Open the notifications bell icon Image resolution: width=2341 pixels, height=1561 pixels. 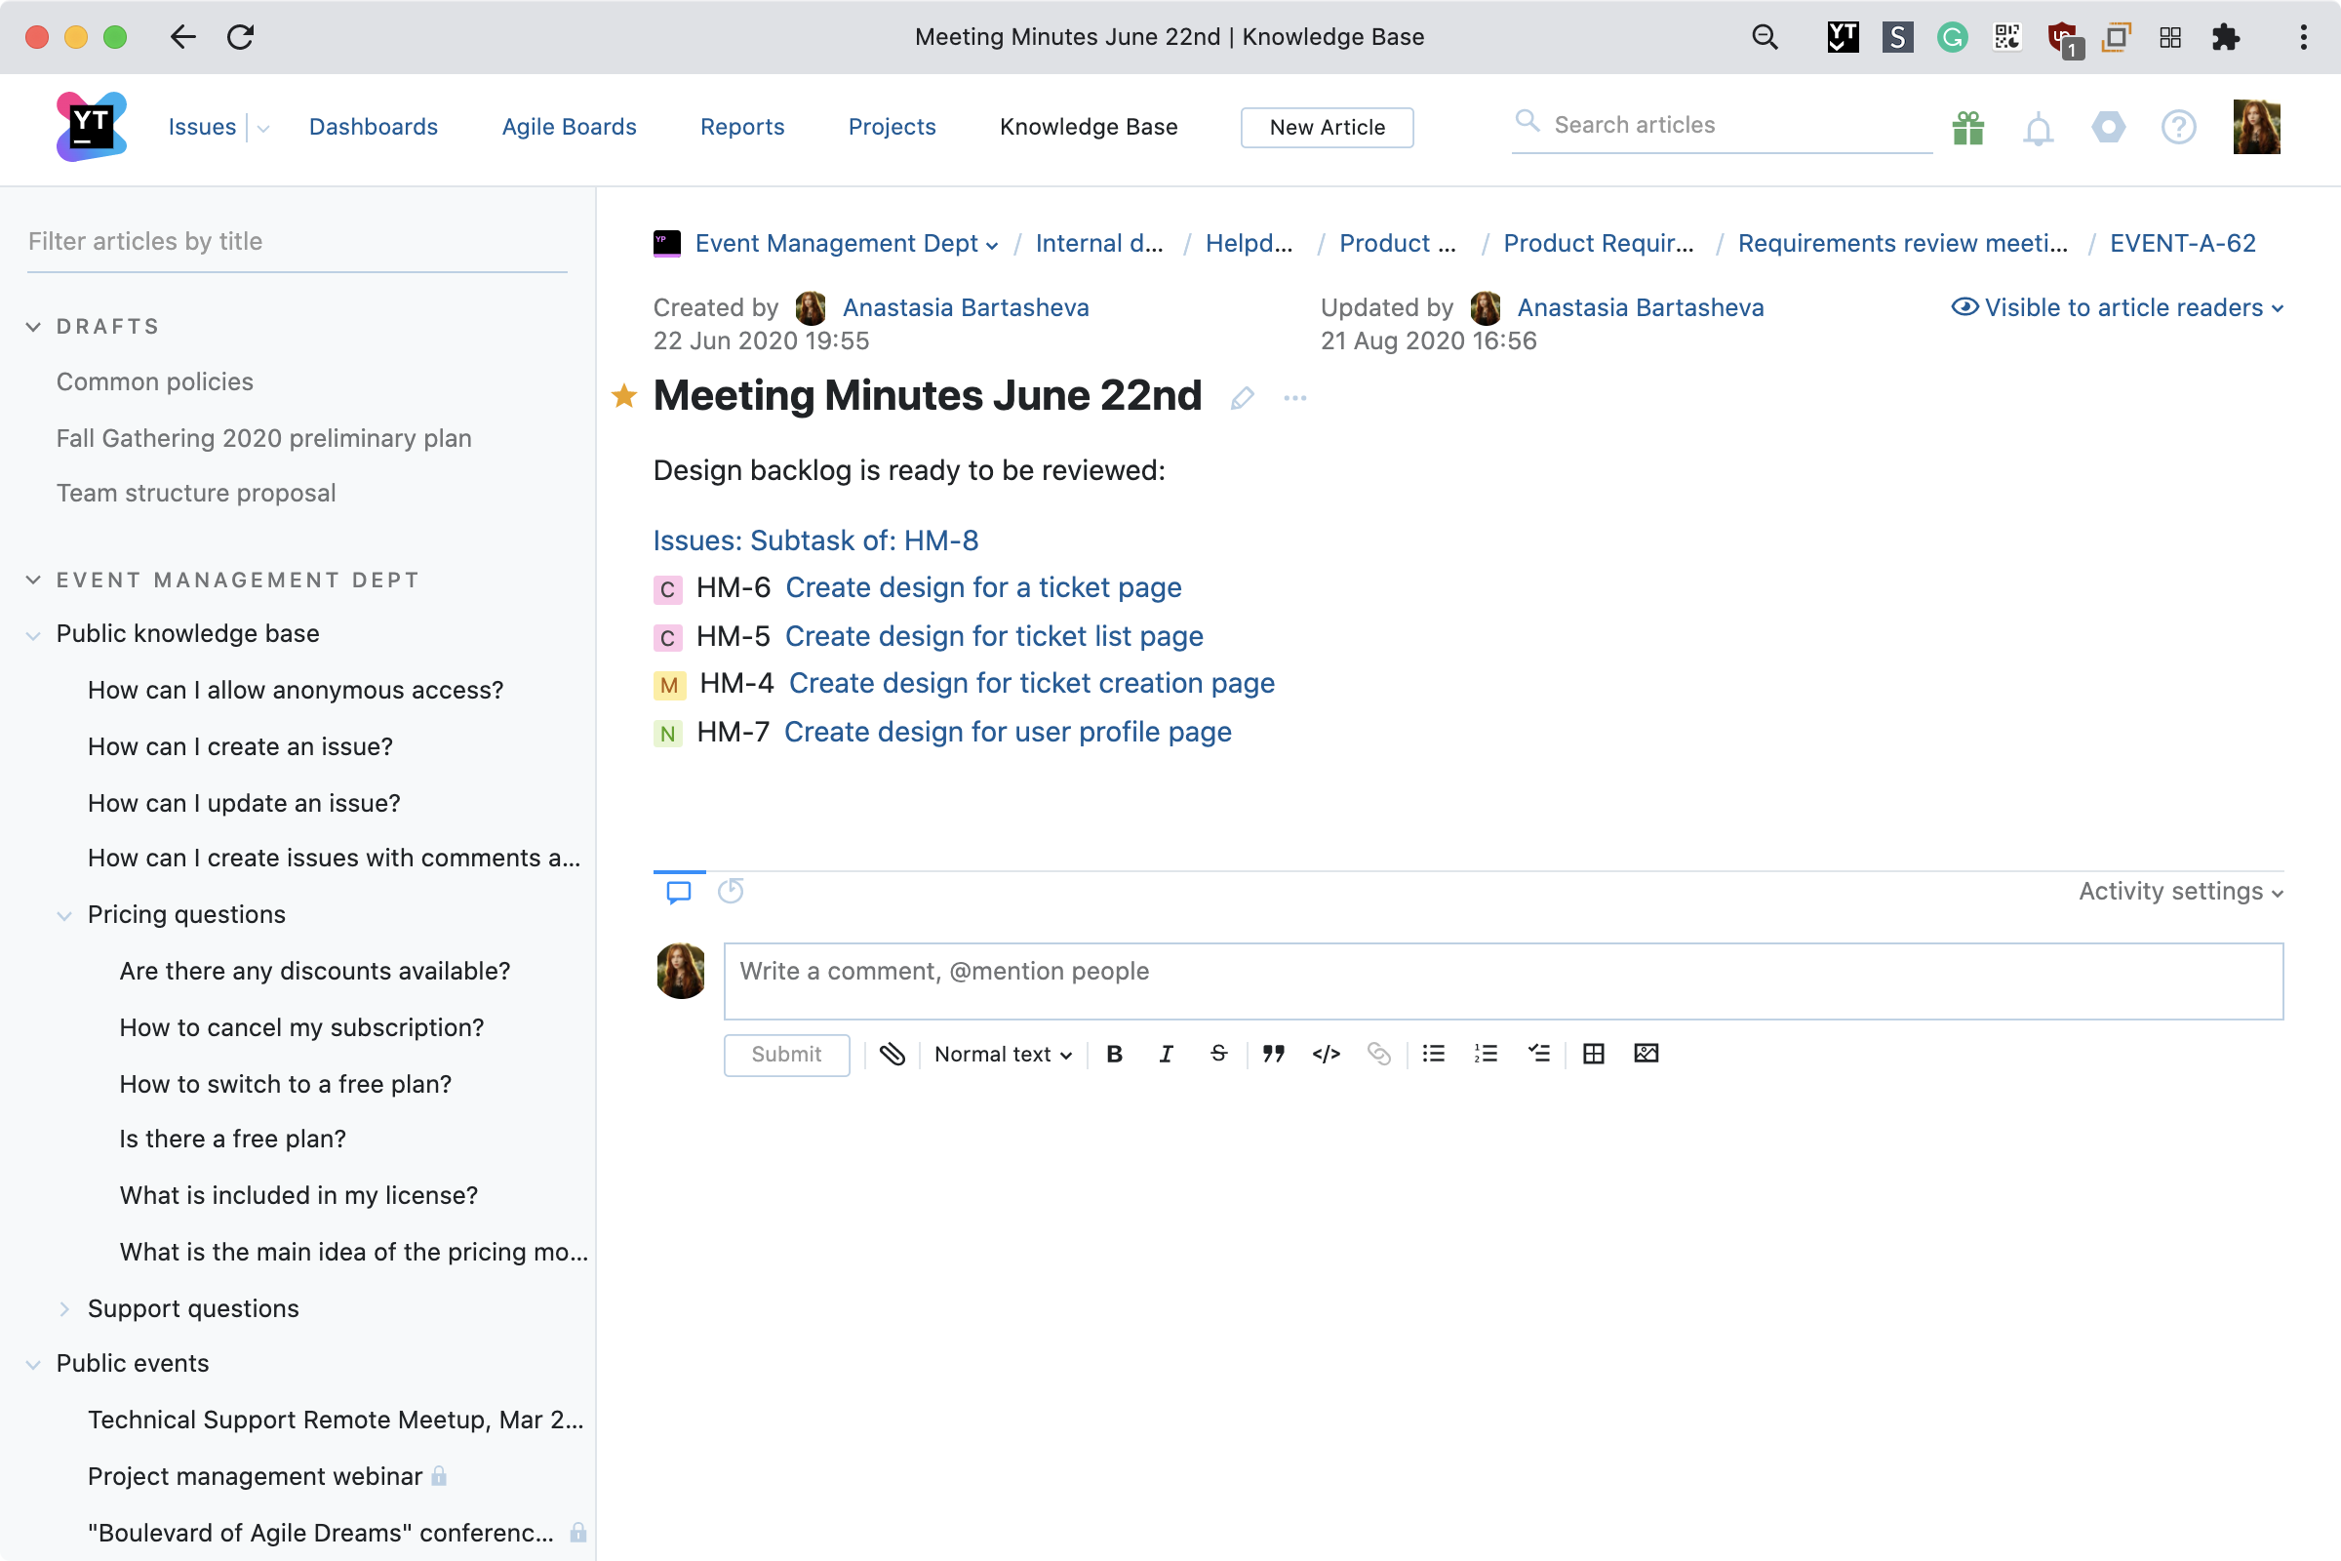2038,129
